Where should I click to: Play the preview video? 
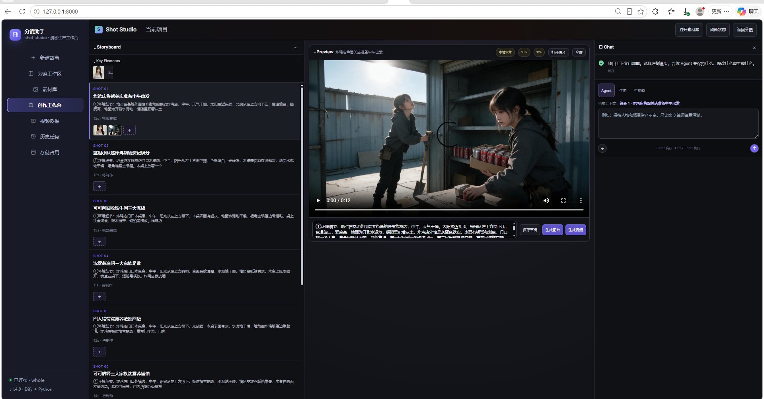[x=318, y=200]
